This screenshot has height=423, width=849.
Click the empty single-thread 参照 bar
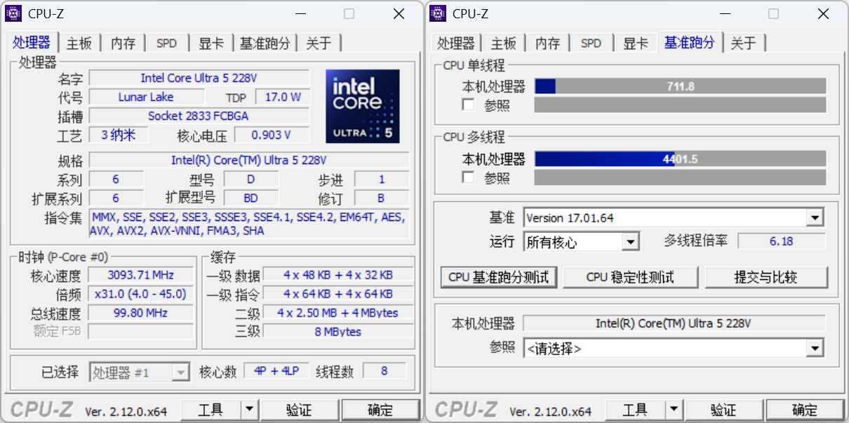coord(680,105)
